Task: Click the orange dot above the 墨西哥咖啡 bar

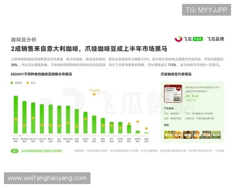Action: [138, 121]
